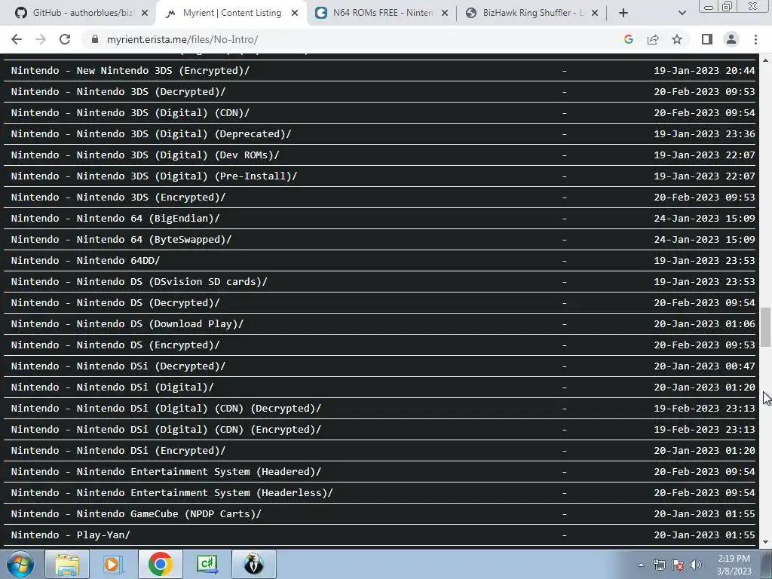
Task: Click date 24-Jan-2023 15:09 on BigEndian row
Action: (x=704, y=218)
